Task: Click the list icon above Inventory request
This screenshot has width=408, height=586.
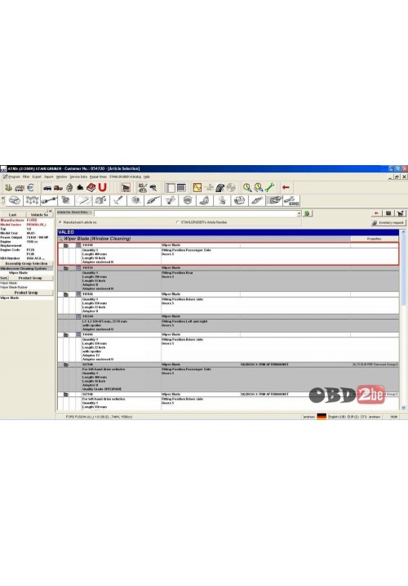Action: tap(388, 213)
